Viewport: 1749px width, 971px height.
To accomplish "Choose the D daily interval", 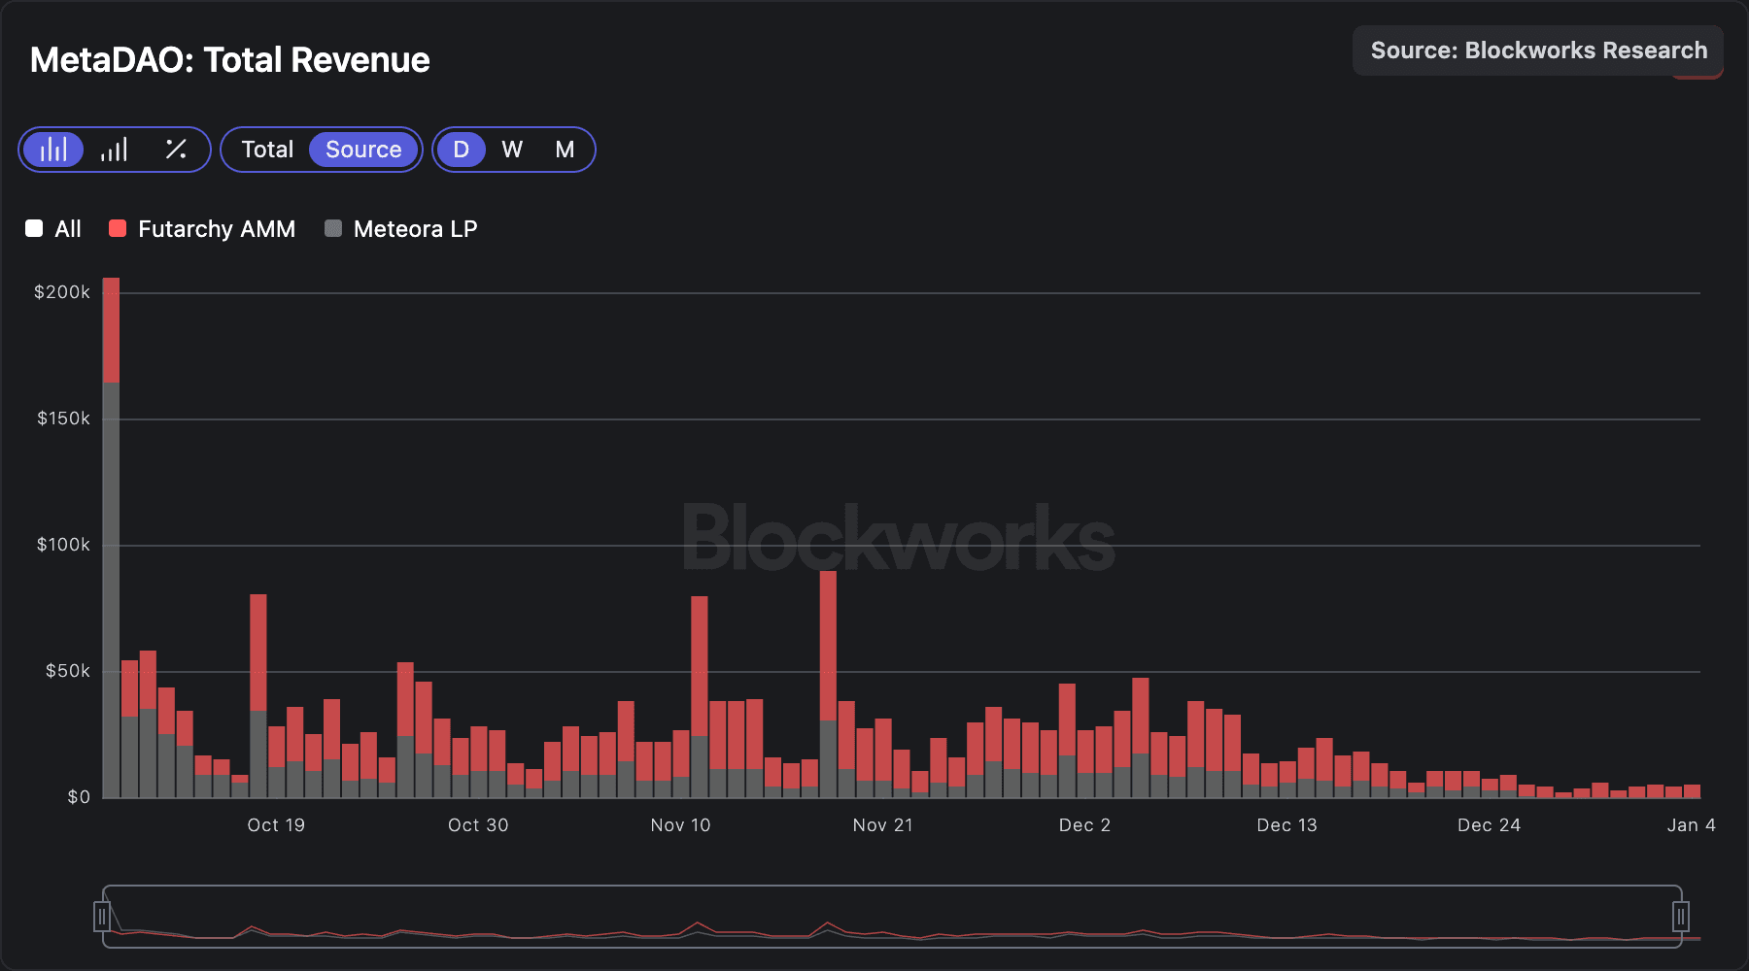I will click(461, 150).
